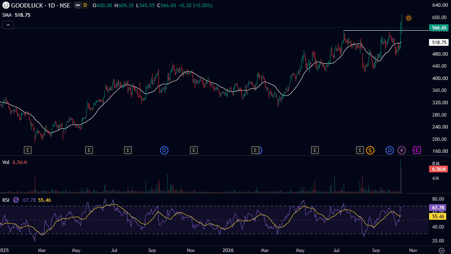This screenshot has width=451, height=254.
Task: Open the E earnings marker near June 2026
Action: (315, 150)
